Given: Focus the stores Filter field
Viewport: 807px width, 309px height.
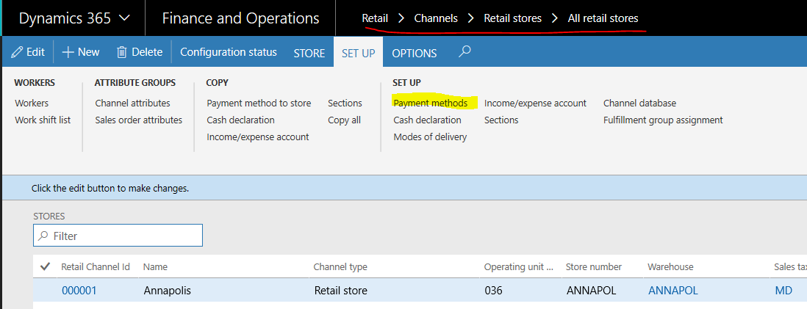Looking at the screenshot, I should tap(118, 236).
